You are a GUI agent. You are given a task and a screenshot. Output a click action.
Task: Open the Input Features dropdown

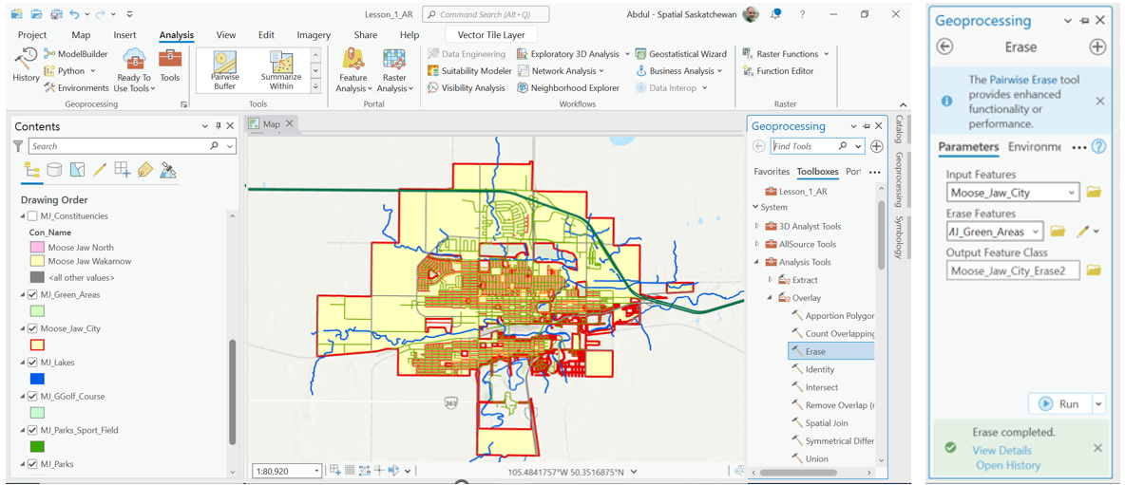click(x=1071, y=193)
